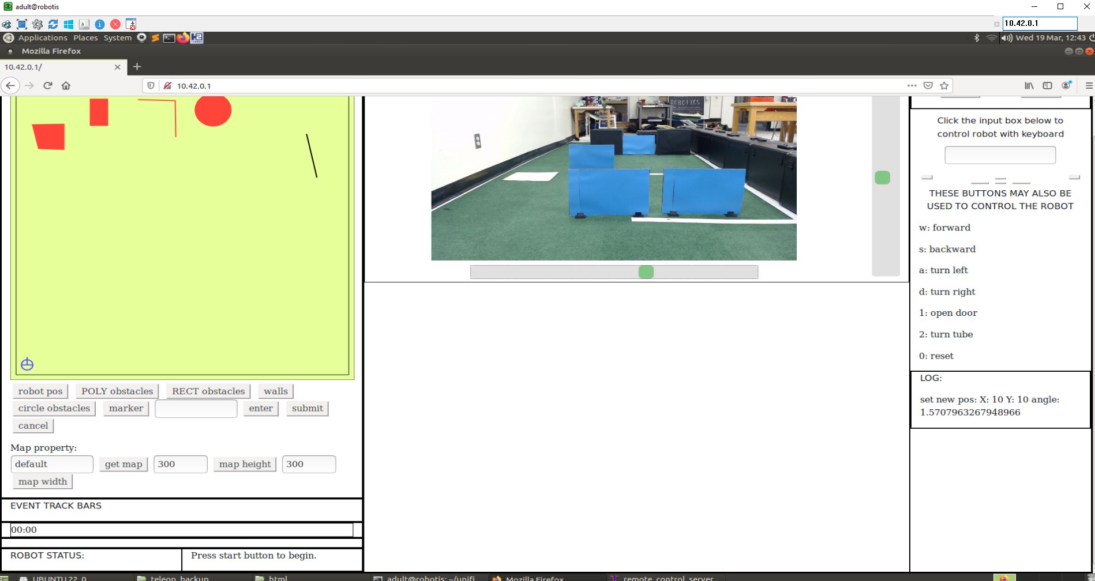Click the red disconnect icon in viewer toolbar
This screenshot has width=1095, height=581.
click(x=115, y=24)
